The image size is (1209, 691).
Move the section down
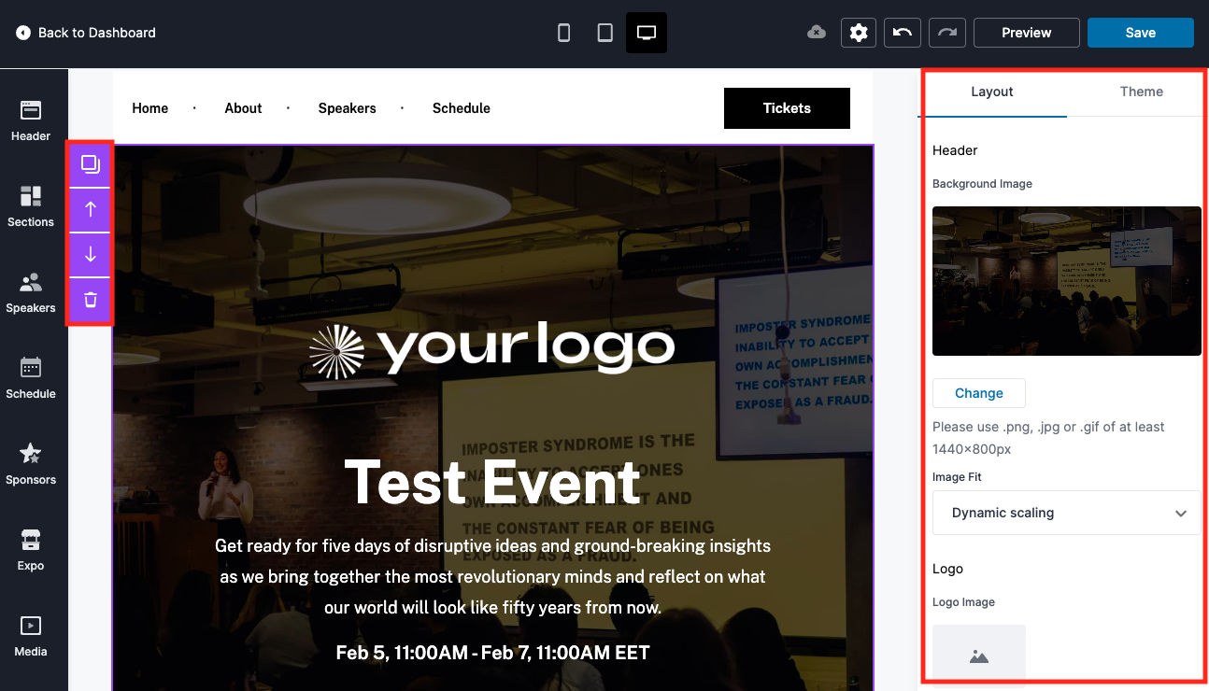click(x=91, y=255)
